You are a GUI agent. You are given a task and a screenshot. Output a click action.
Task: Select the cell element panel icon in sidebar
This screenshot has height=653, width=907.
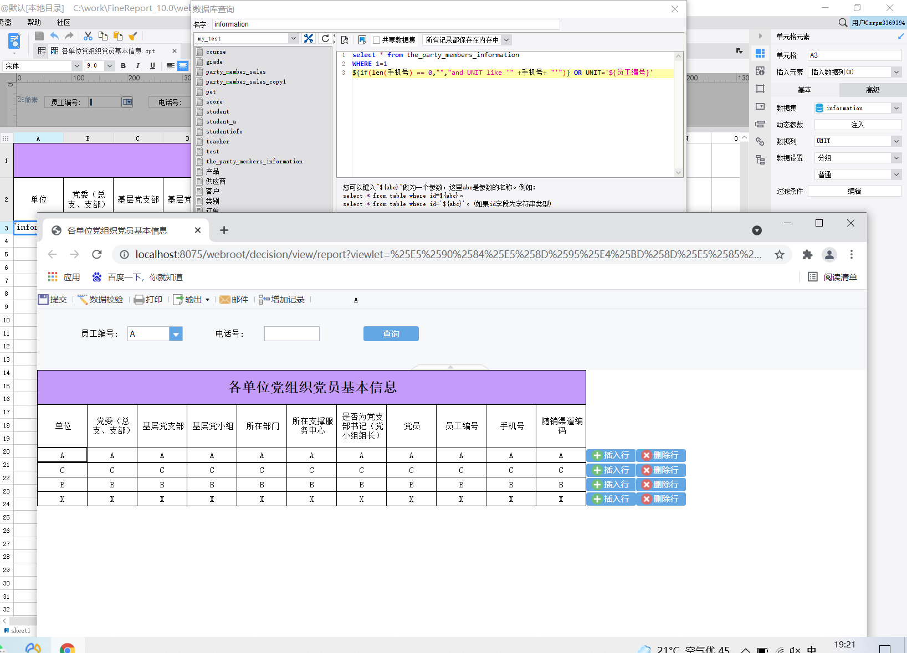click(x=760, y=53)
